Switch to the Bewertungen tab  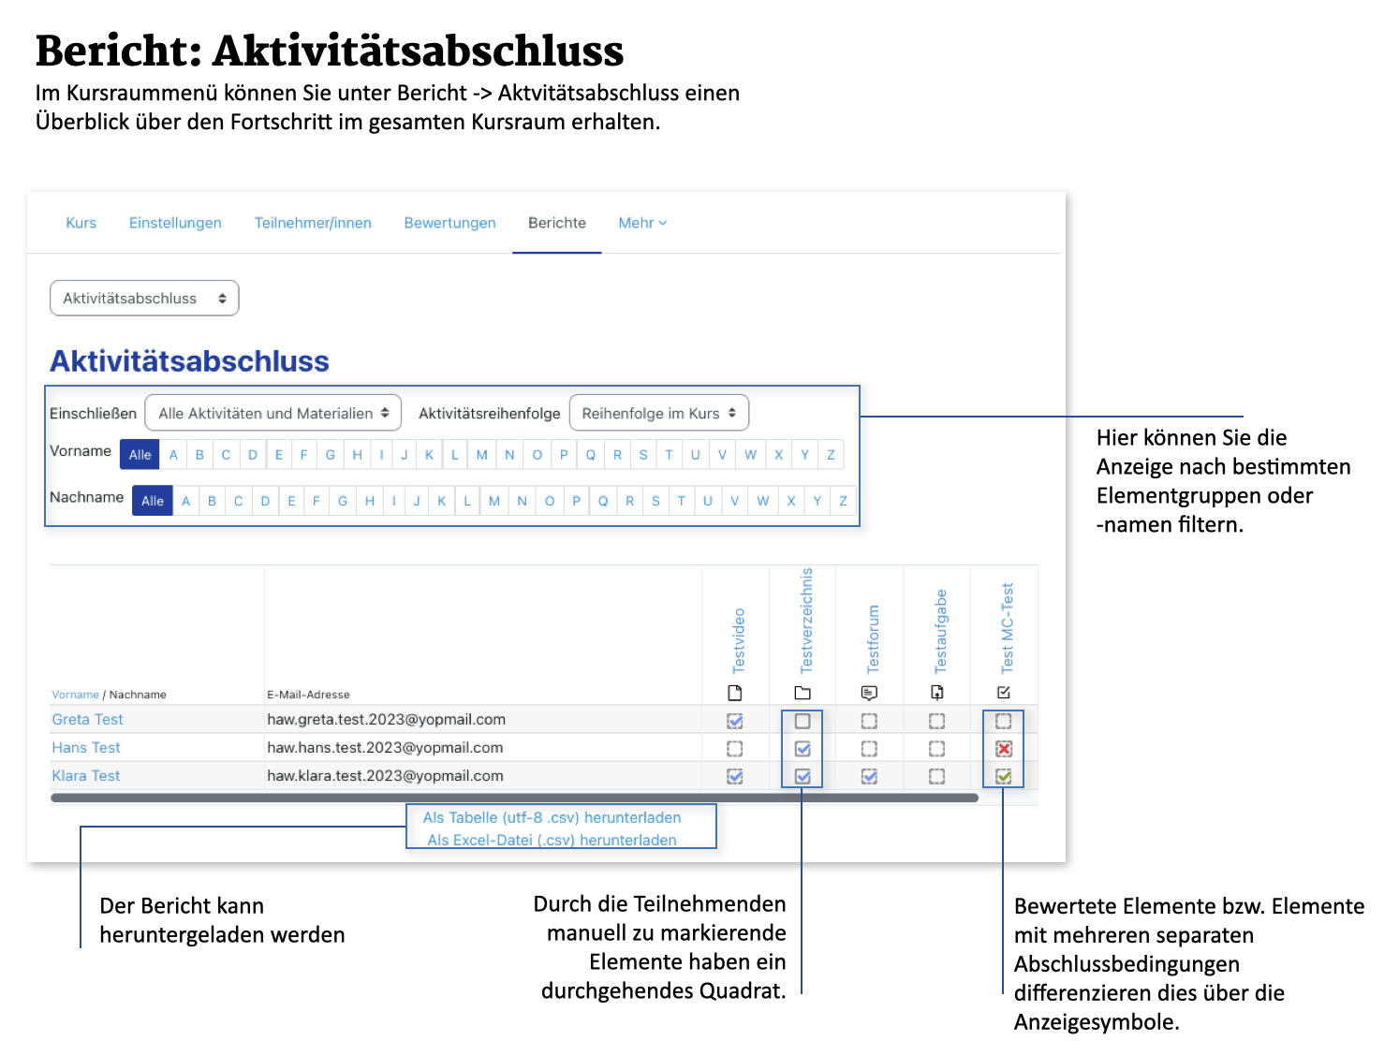(449, 223)
